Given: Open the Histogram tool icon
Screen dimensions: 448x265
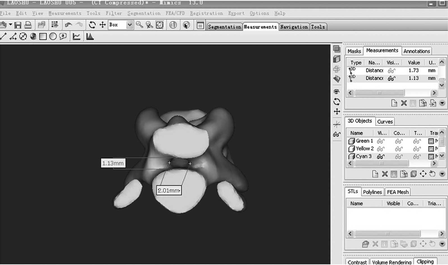Looking at the screenshot, I should (90, 37).
